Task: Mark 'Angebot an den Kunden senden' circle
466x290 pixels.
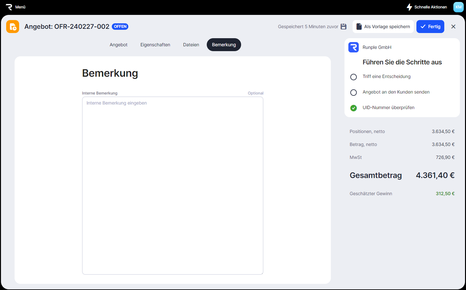Action: (354, 93)
